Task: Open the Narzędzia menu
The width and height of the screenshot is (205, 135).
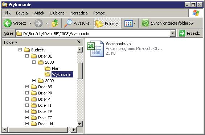Action: 79,13
